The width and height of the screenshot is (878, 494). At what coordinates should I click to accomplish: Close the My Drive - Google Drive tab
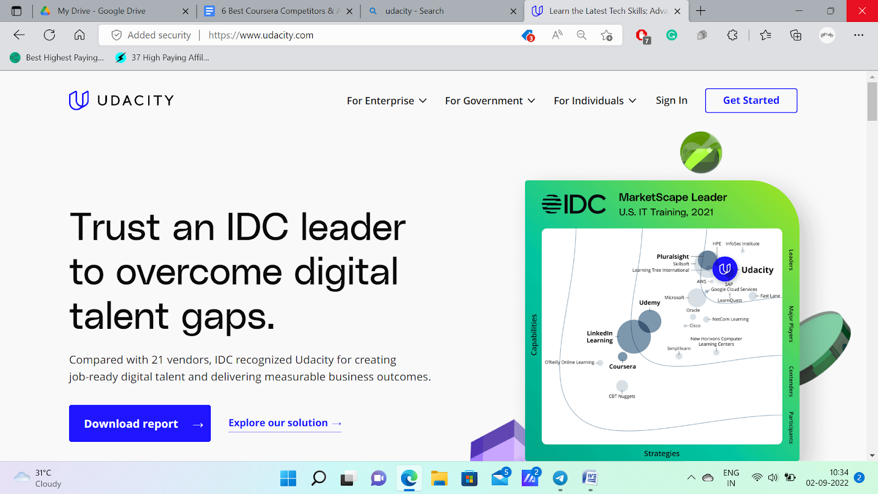click(x=185, y=11)
